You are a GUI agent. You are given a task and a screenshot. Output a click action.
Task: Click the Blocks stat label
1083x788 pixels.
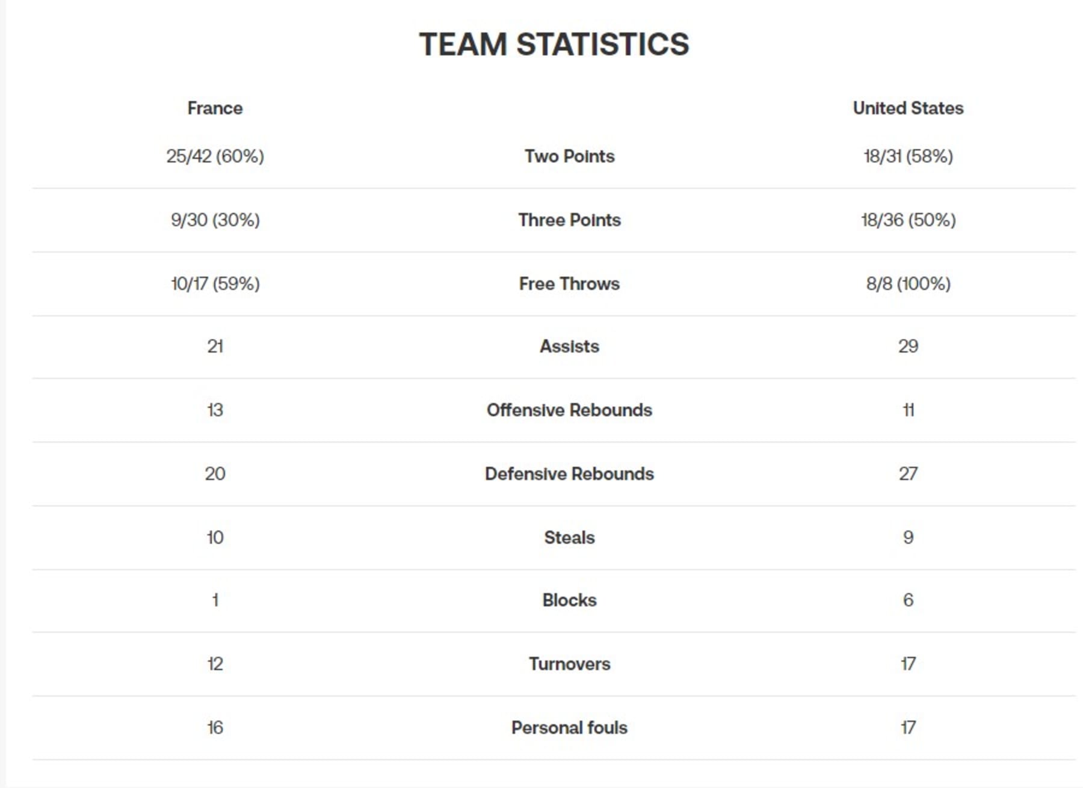coord(569,600)
